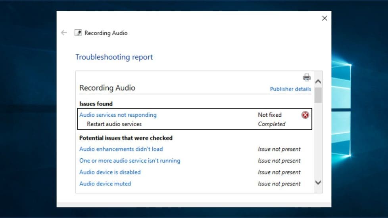Click the 'Audio device muted' link
Screen dimensions: 388x218
pos(105,184)
